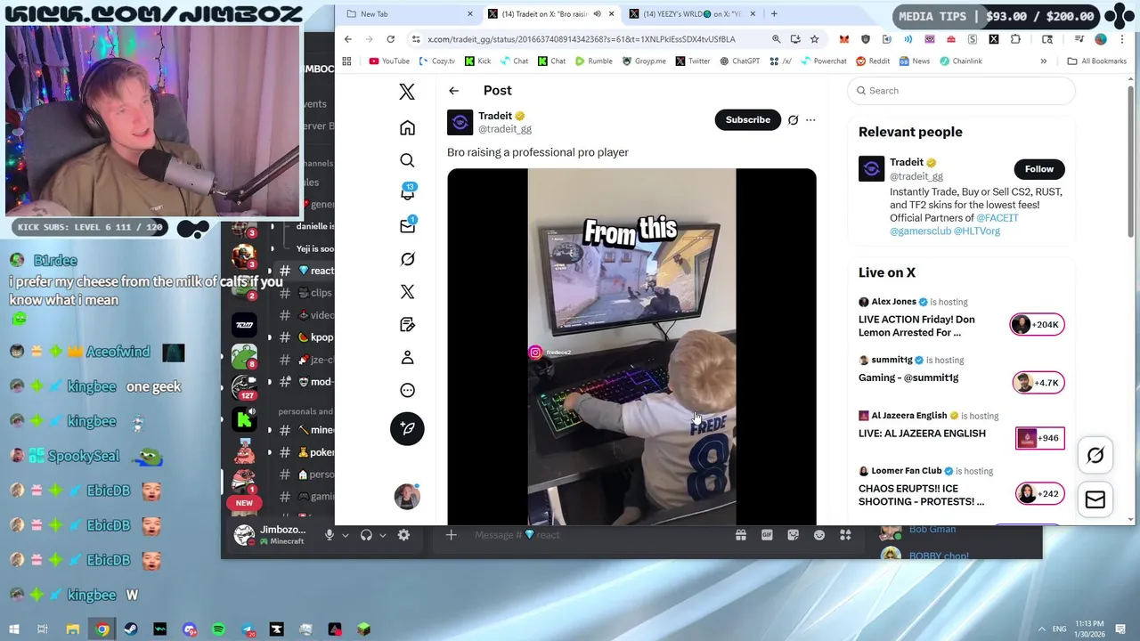Open the post's three-dot more menu

[x=810, y=120]
